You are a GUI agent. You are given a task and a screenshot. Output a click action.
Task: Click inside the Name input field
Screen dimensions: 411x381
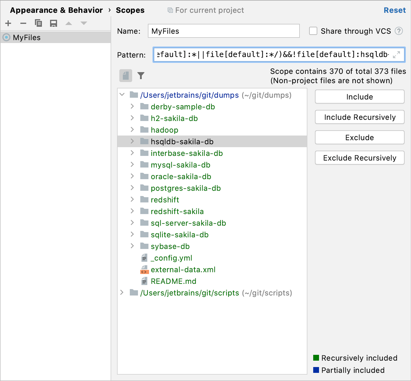tap(223, 31)
